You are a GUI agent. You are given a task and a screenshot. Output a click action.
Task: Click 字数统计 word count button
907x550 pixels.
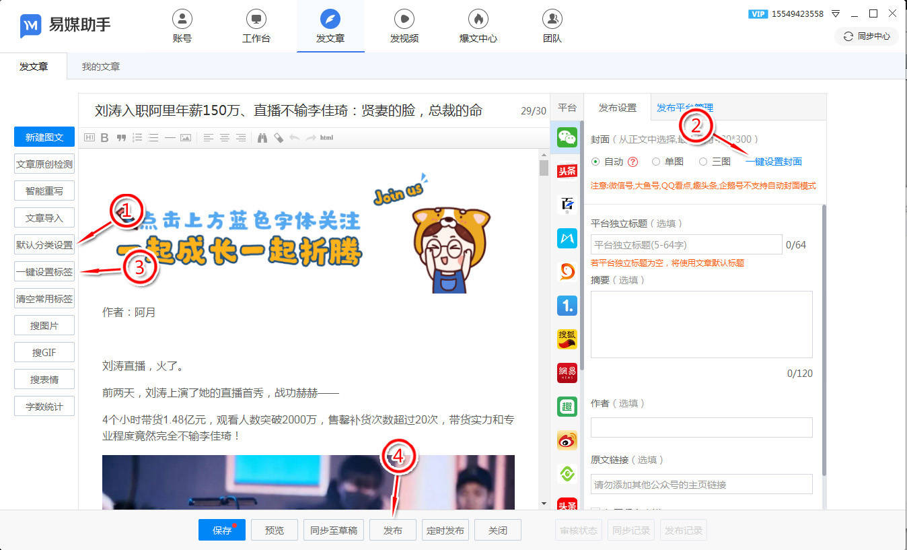[44, 407]
